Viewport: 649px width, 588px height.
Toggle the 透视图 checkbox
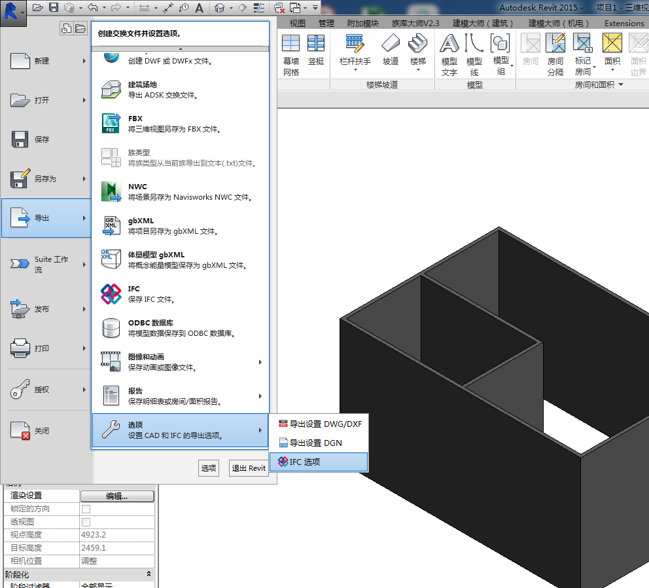pyautogui.click(x=86, y=522)
